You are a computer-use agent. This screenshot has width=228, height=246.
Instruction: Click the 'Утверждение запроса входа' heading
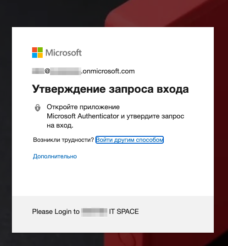click(111, 89)
